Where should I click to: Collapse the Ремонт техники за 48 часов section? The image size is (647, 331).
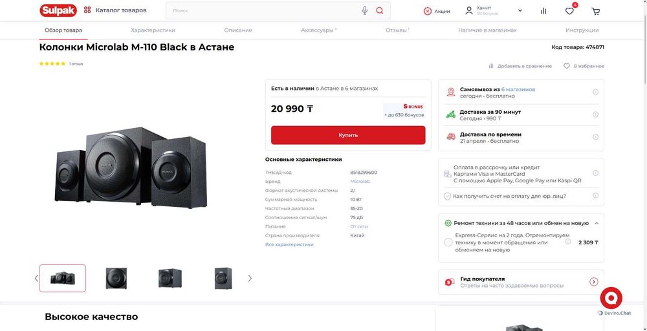point(596,223)
